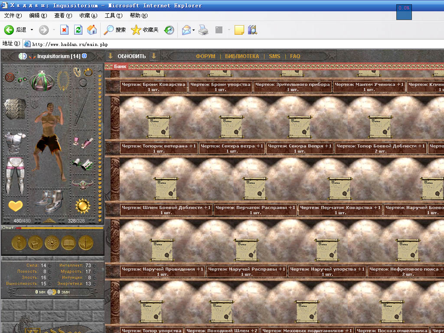Click the belt equipment slot

(x=82, y=184)
